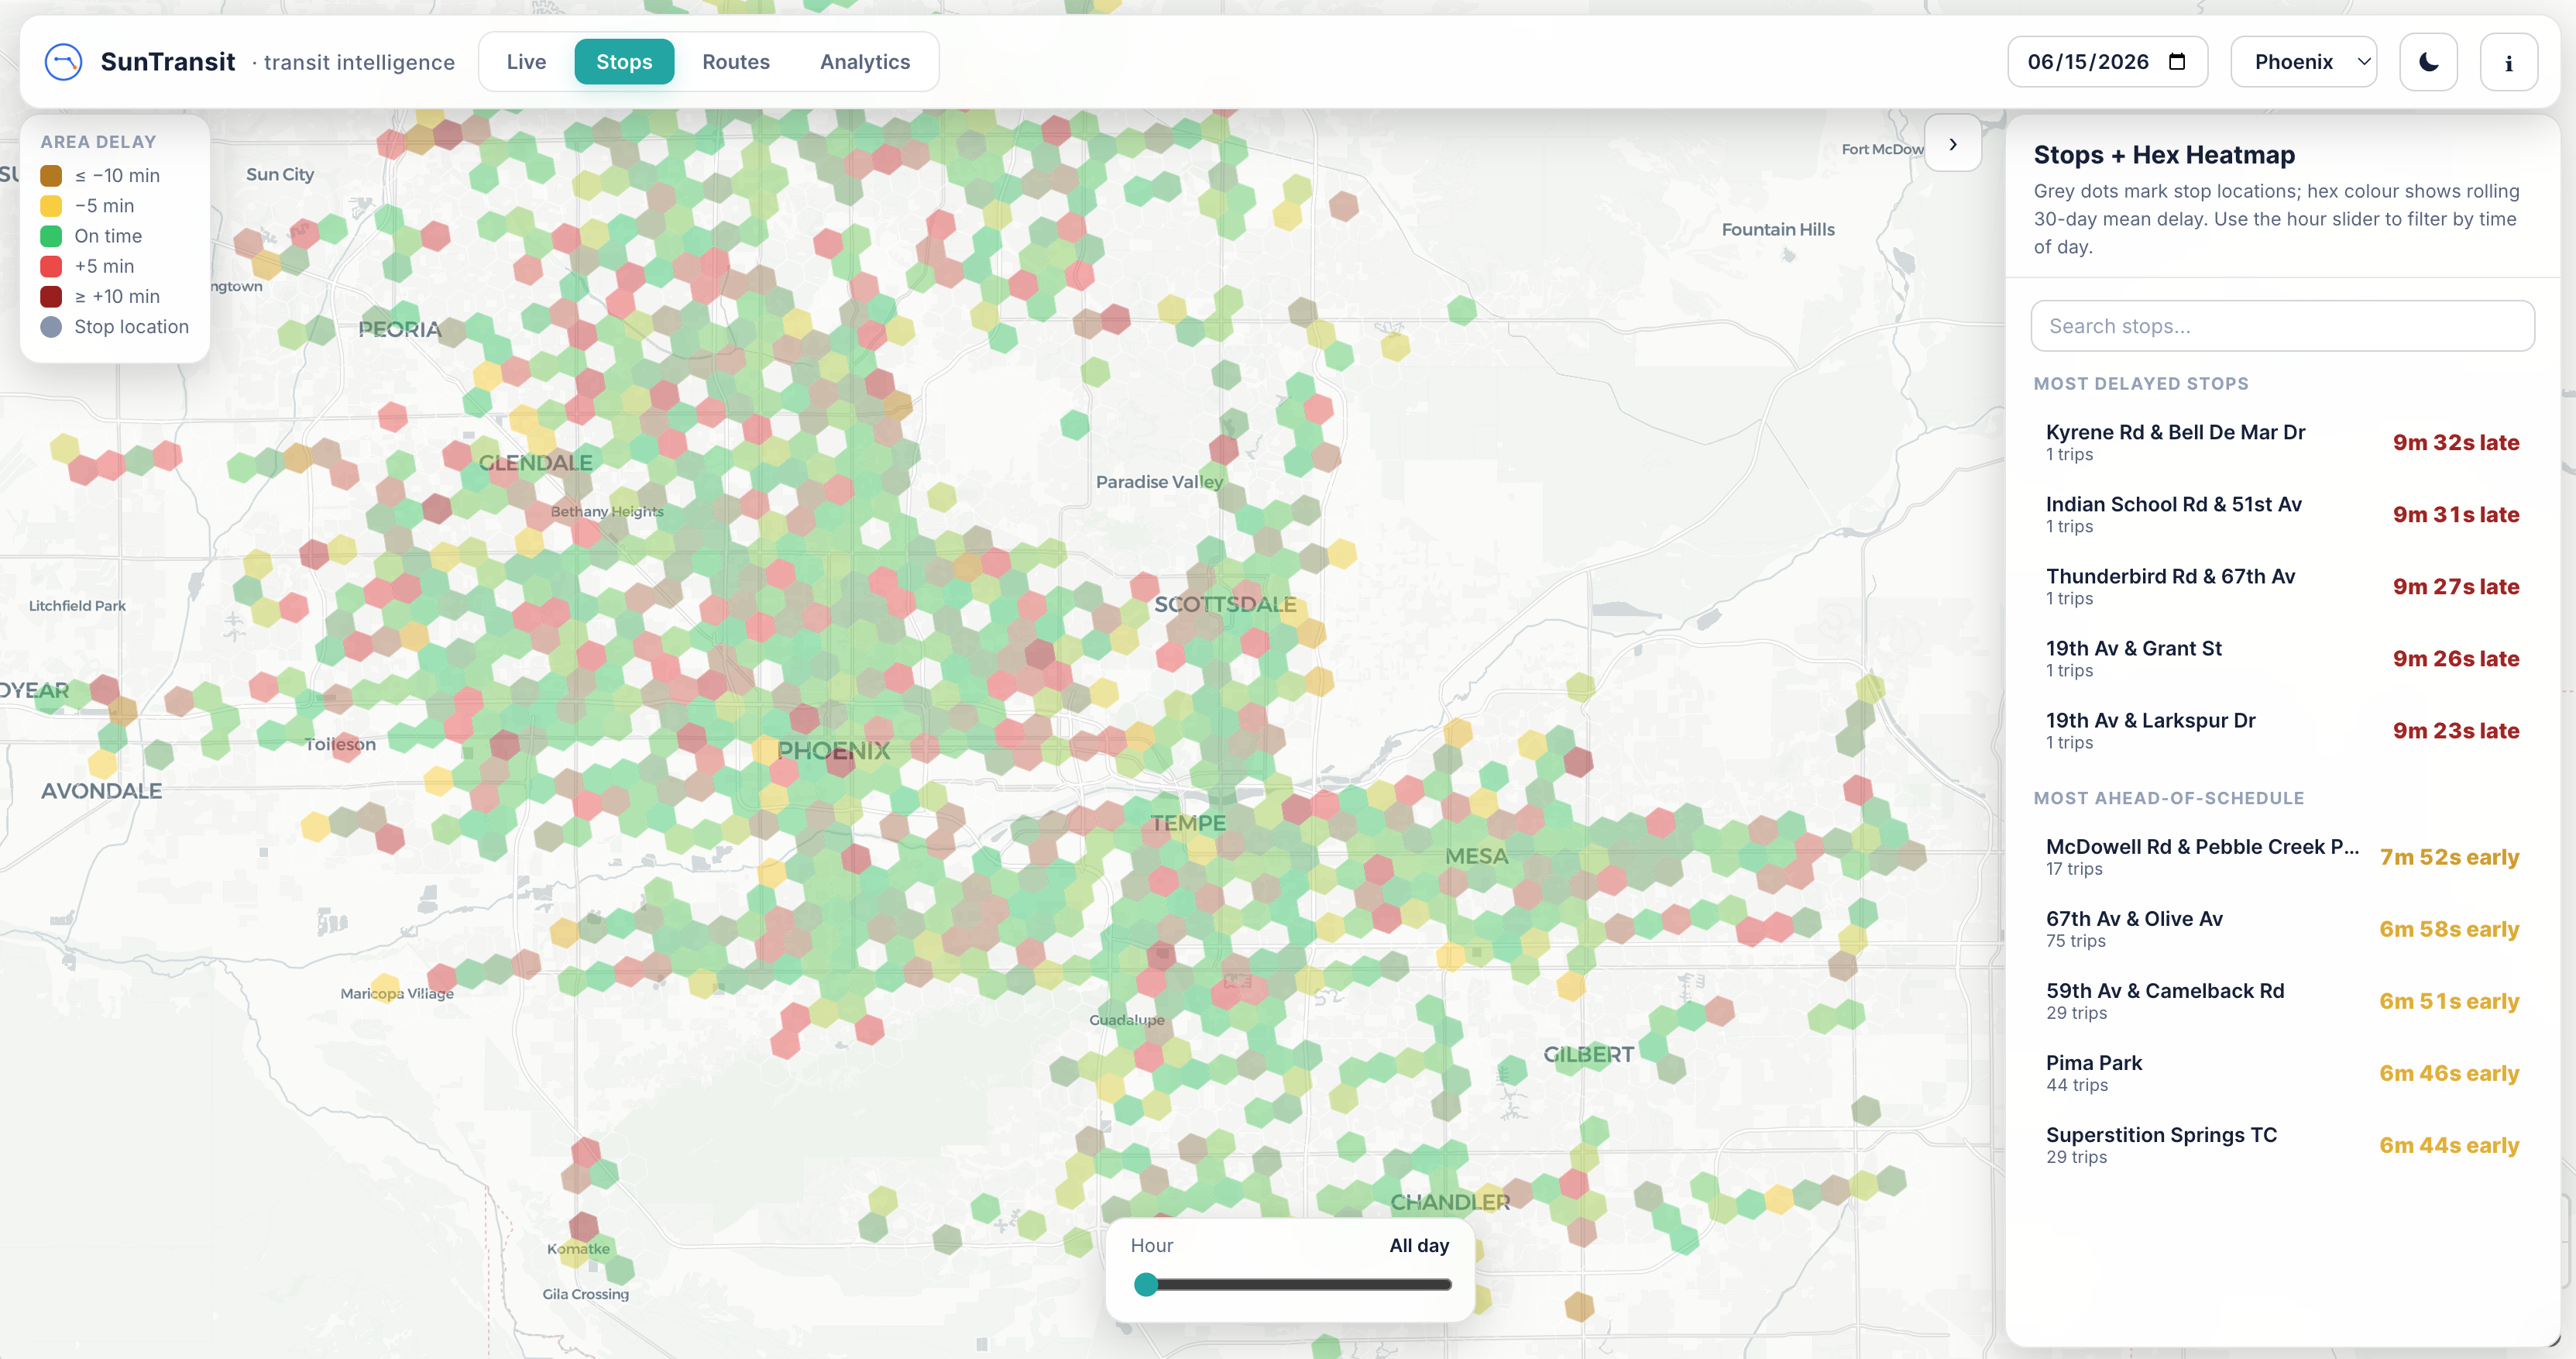The height and width of the screenshot is (1359, 2576).
Task: Open the Pima Park stop entry
Action: coord(2282,1073)
